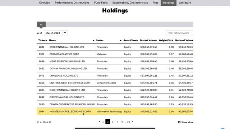Select CHAILEASE HOLDING LTD name
Screen dimensions: 230x129
click(x=64, y=76)
